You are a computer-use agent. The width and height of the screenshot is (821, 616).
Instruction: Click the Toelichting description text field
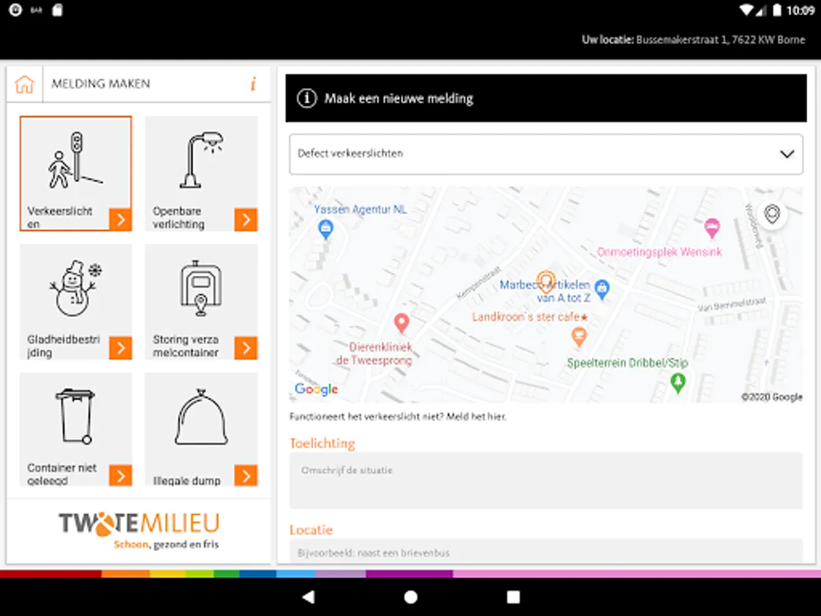click(x=546, y=480)
